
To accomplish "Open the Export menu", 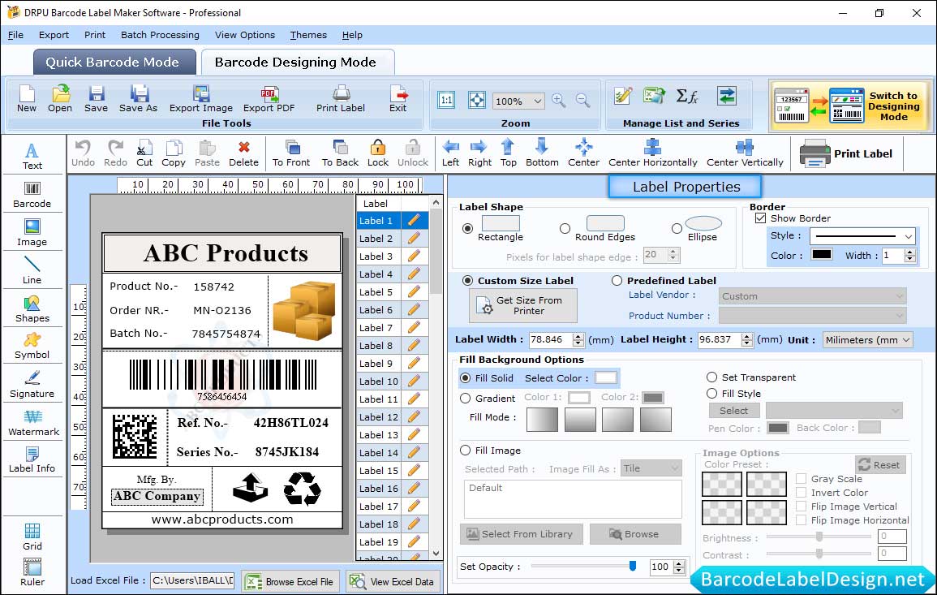I will pos(54,35).
